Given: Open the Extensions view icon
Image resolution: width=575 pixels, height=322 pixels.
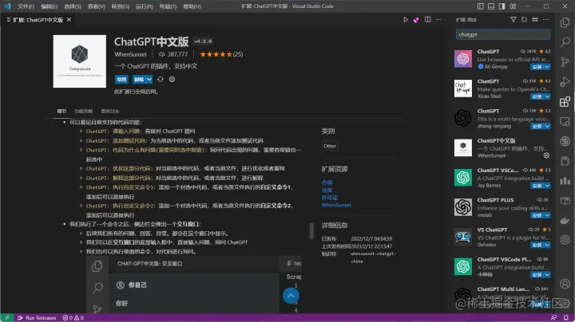Looking at the screenshot, I should (565, 101).
